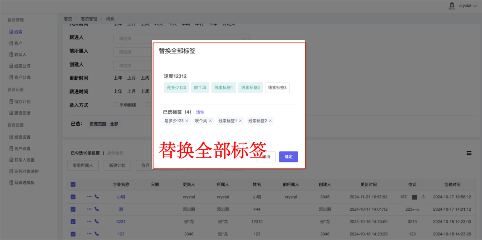Remove selected tag 线索标签1 via its × icon
The width and height of the screenshot is (482, 240).
240,121
